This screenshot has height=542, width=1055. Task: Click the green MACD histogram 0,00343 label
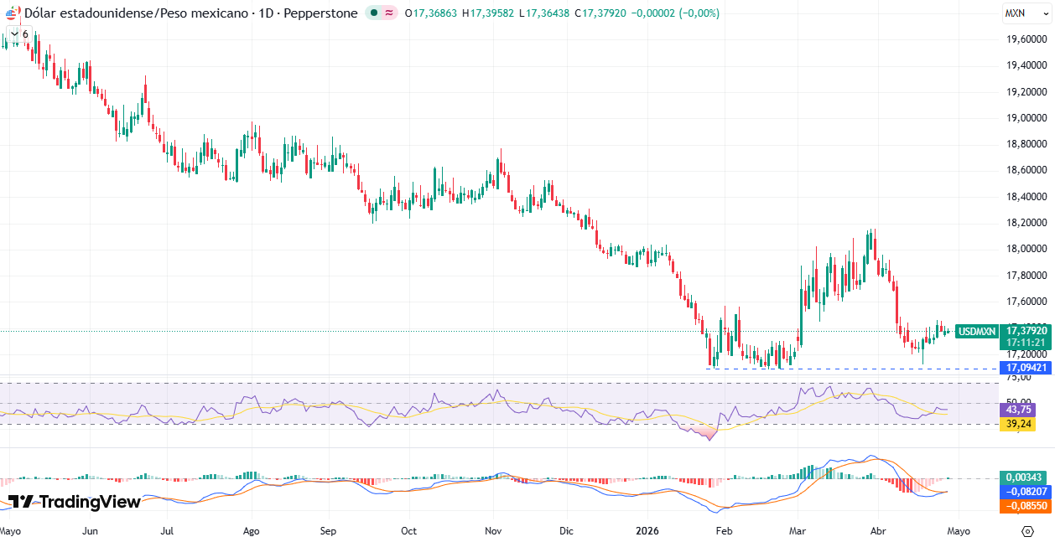tap(1026, 477)
